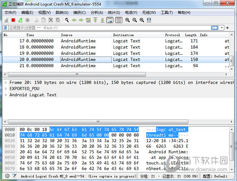
Task: Zoom out packet text
Action: [x=135, y=20]
